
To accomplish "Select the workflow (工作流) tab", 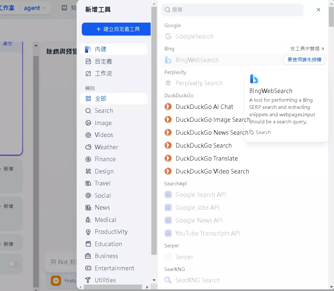I will (x=114, y=74).
